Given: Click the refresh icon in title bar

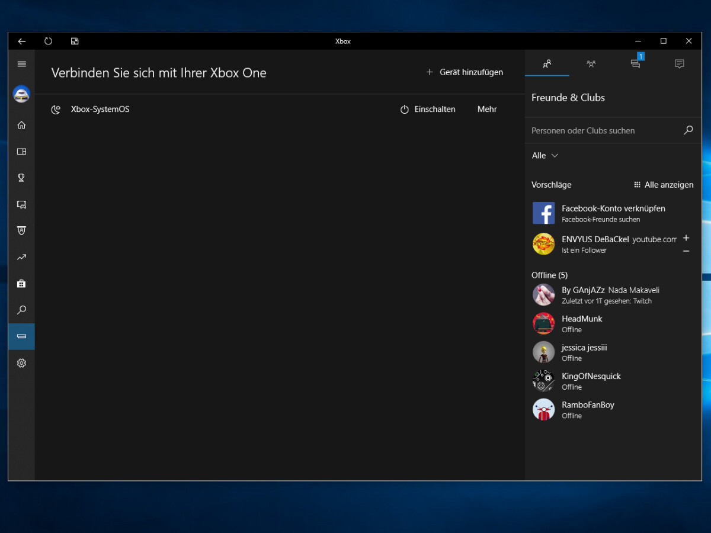Looking at the screenshot, I should tap(49, 41).
